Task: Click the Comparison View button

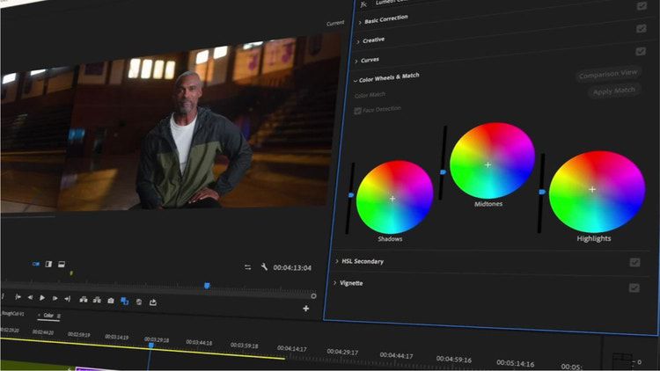Action: (x=608, y=75)
